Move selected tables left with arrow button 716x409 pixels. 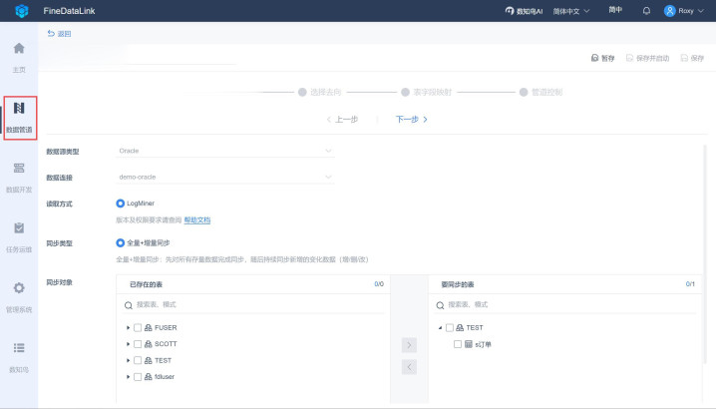tap(409, 367)
